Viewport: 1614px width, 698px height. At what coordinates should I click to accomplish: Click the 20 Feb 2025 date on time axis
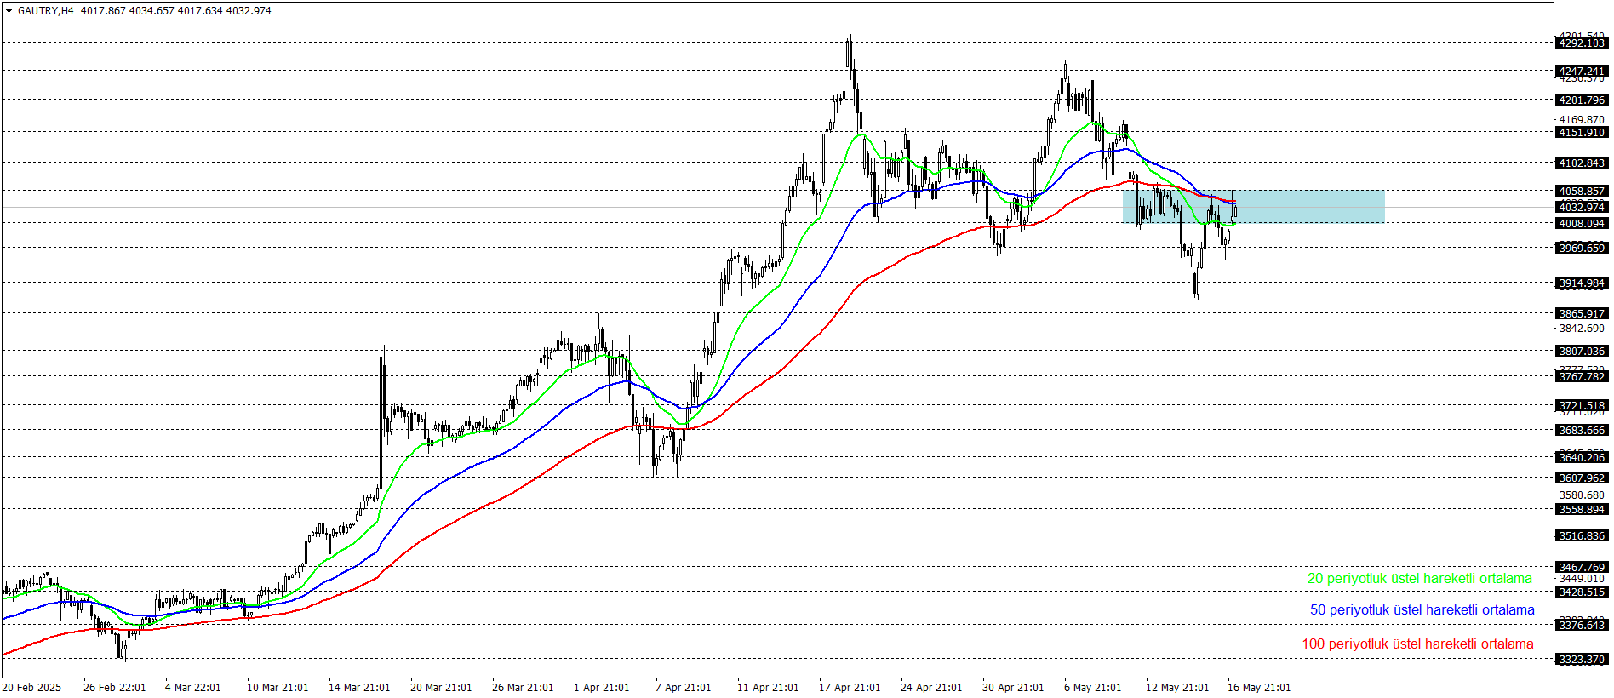pyautogui.click(x=31, y=688)
